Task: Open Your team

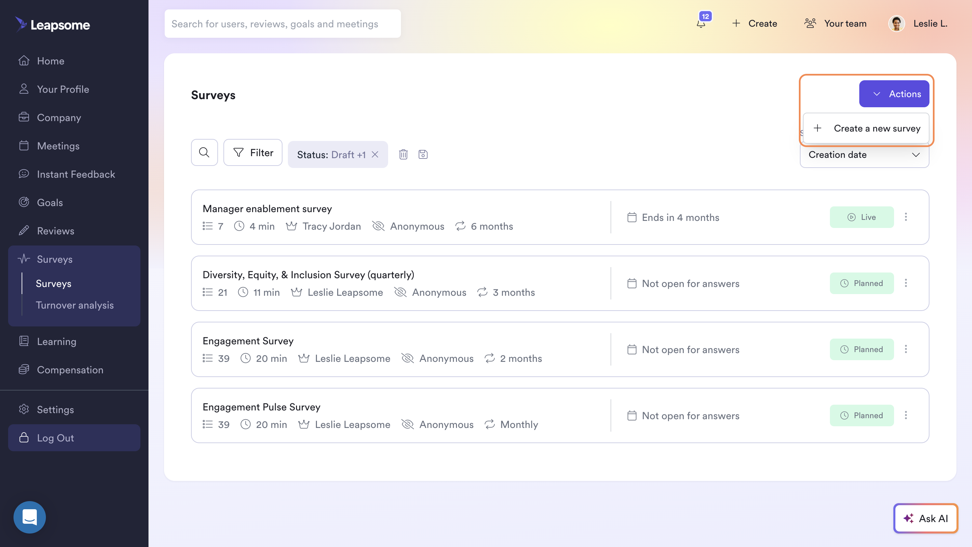Action: 835,24
